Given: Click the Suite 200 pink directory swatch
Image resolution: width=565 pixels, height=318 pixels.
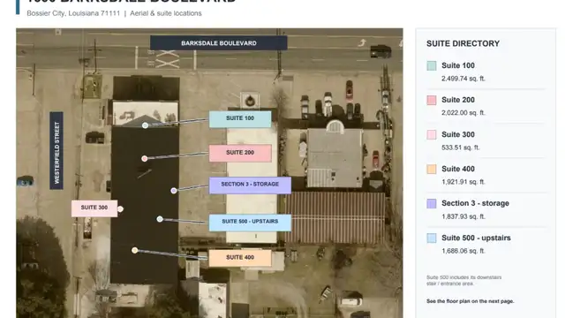Looking at the screenshot, I should 432,100.
